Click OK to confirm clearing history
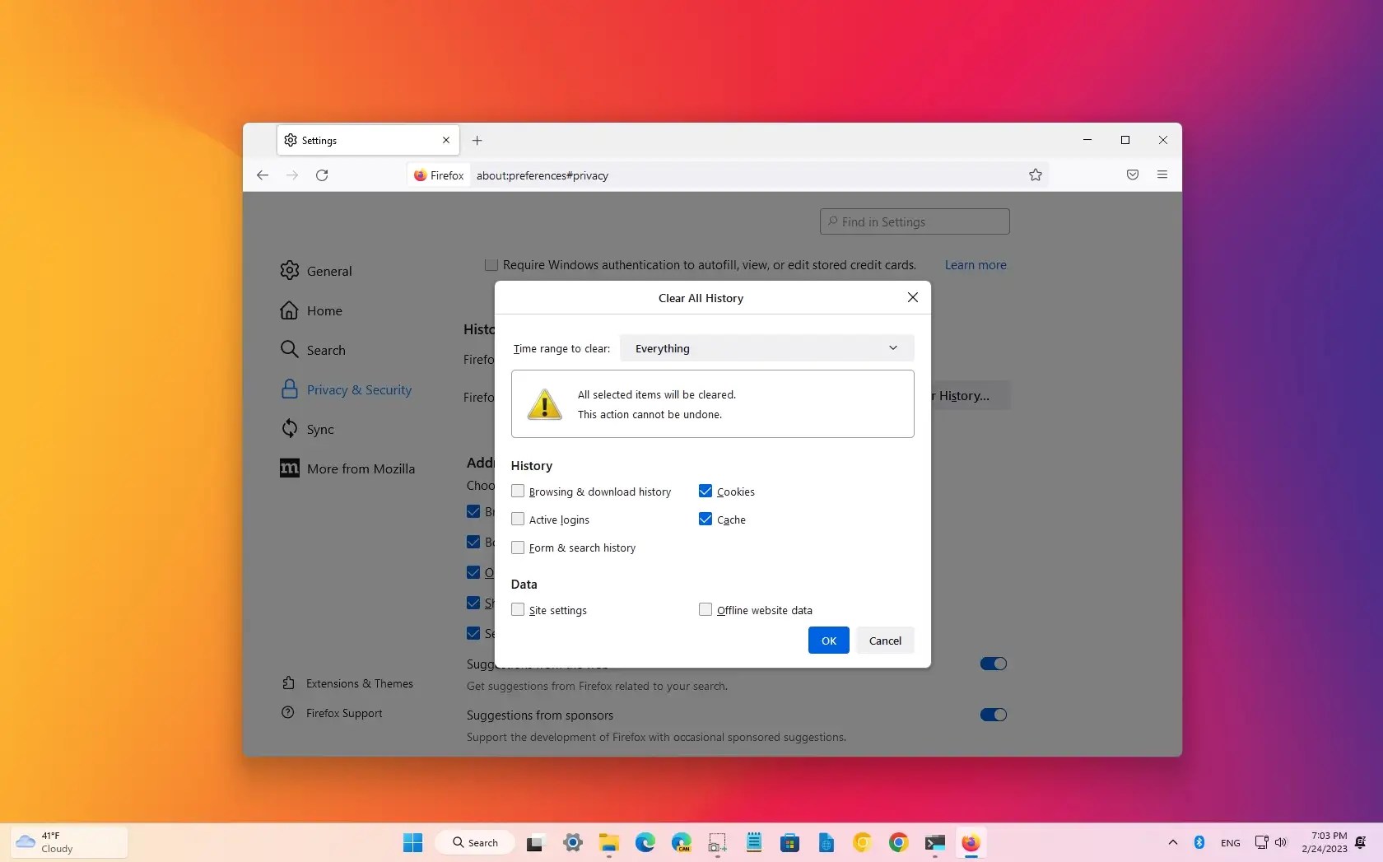This screenshot has height=862, width=1383. click(x=827, y=641)
